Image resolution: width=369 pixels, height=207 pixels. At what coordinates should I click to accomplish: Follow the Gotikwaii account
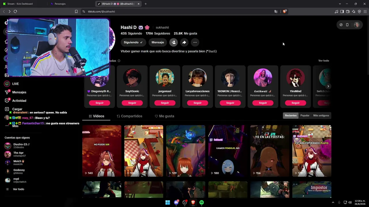(x=263, y=103)
